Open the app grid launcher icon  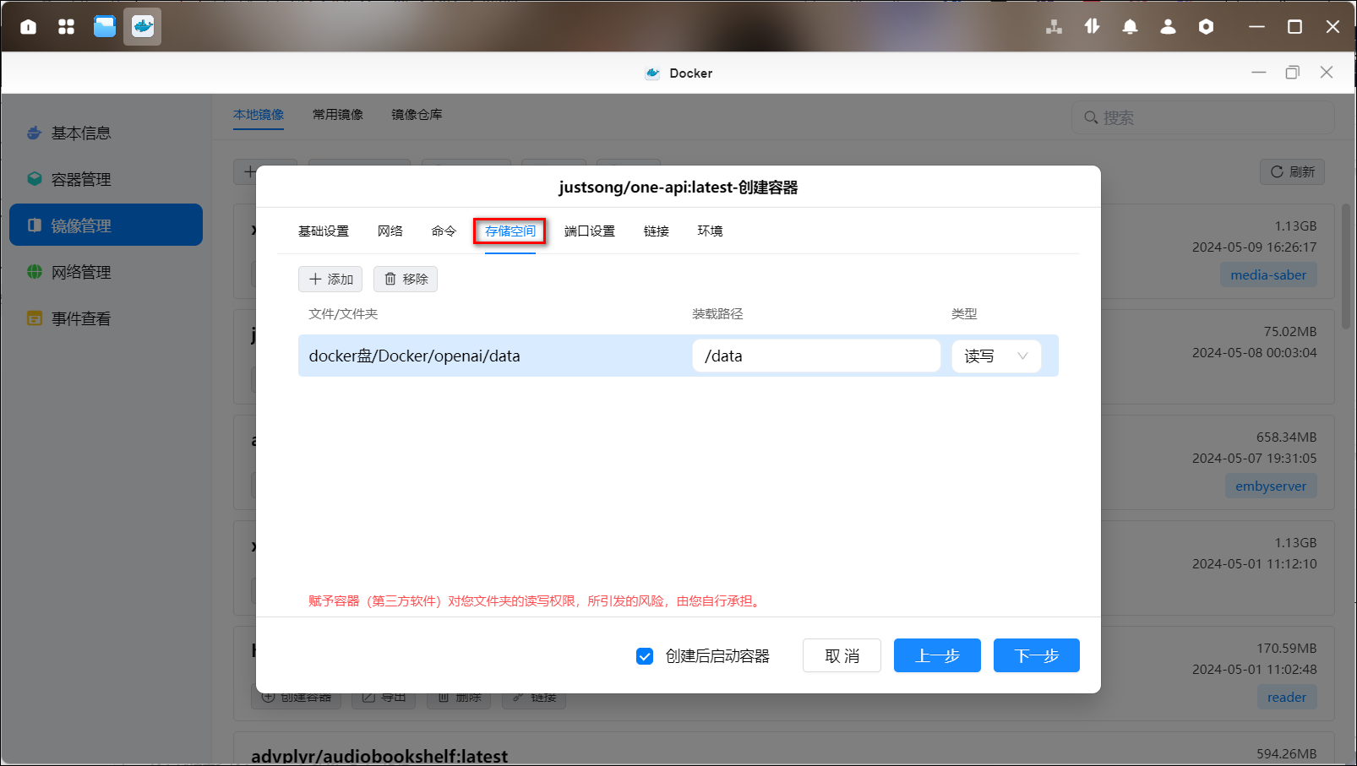pos(66,27)
